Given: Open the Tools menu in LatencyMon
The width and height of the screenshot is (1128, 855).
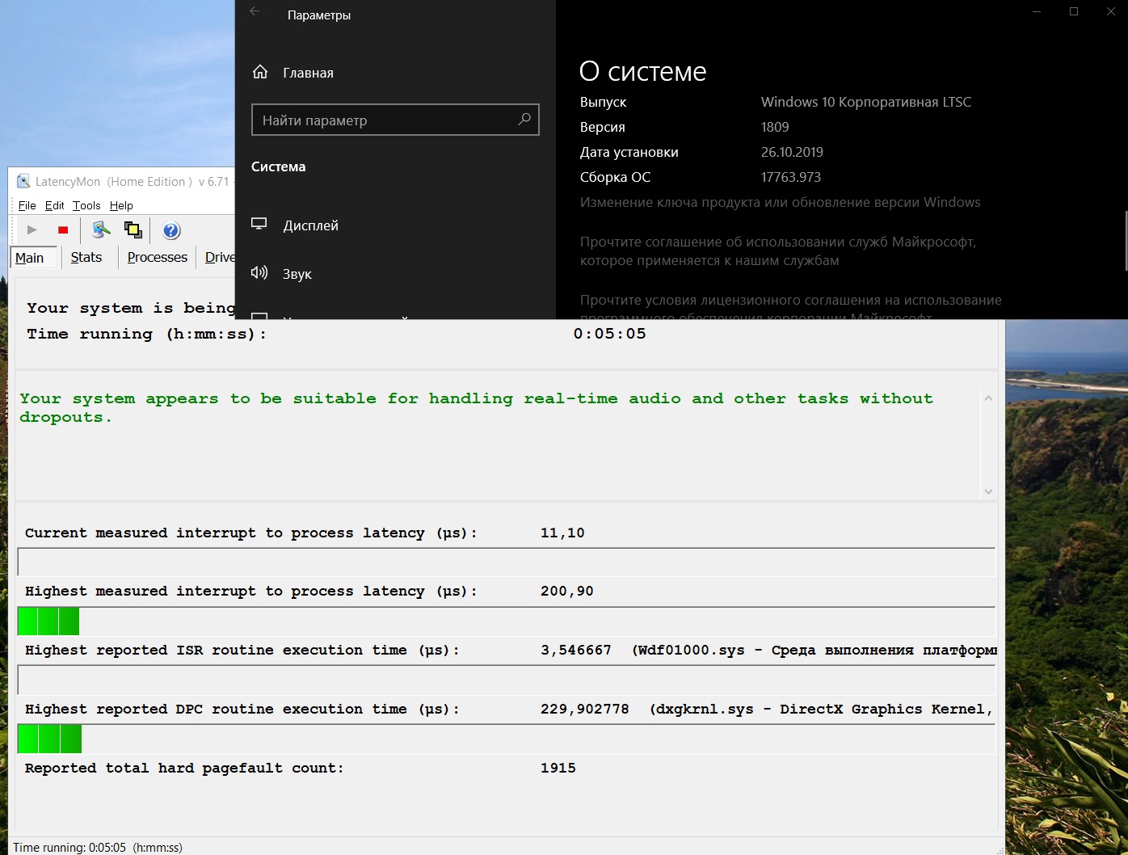Looking at the screenshot, I should pos(86,205).
